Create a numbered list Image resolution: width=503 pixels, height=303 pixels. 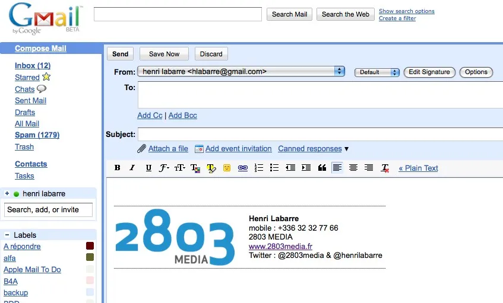258,168
